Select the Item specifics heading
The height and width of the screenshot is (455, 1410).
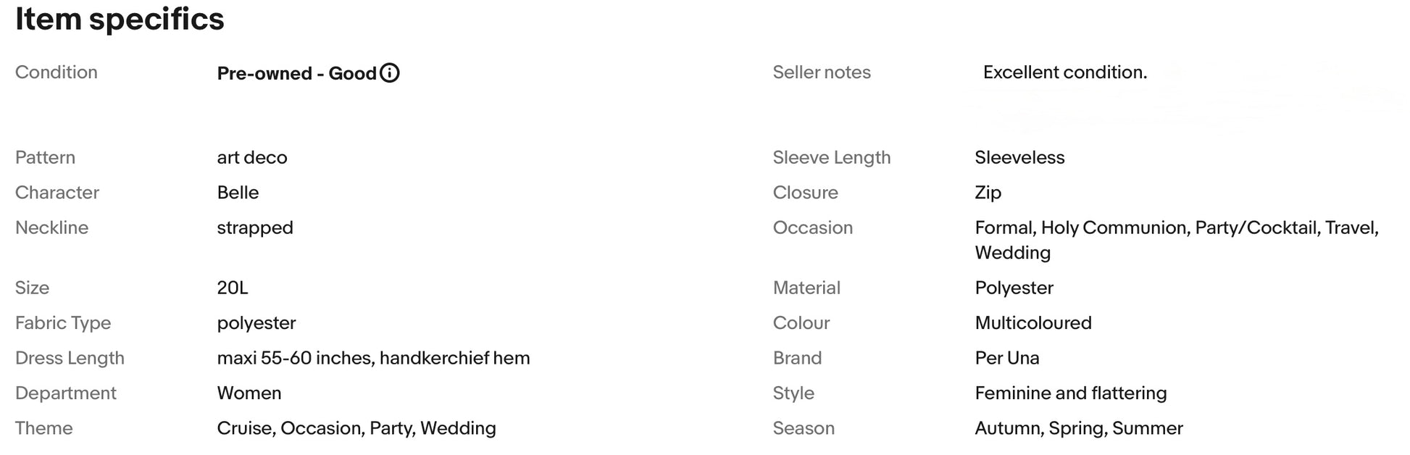(x=120, y=19)
